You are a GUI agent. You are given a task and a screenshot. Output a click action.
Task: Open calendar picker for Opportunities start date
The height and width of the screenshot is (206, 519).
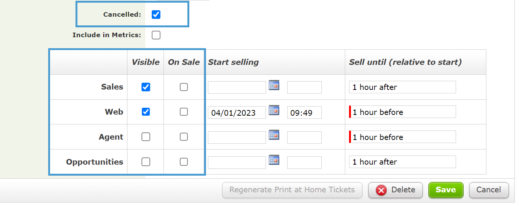274,160
